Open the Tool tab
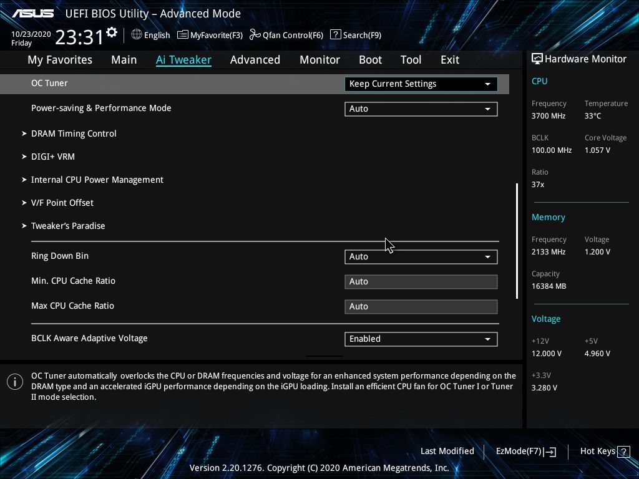The height and width of the screenshot is (479, 639). tap(411, 60)
